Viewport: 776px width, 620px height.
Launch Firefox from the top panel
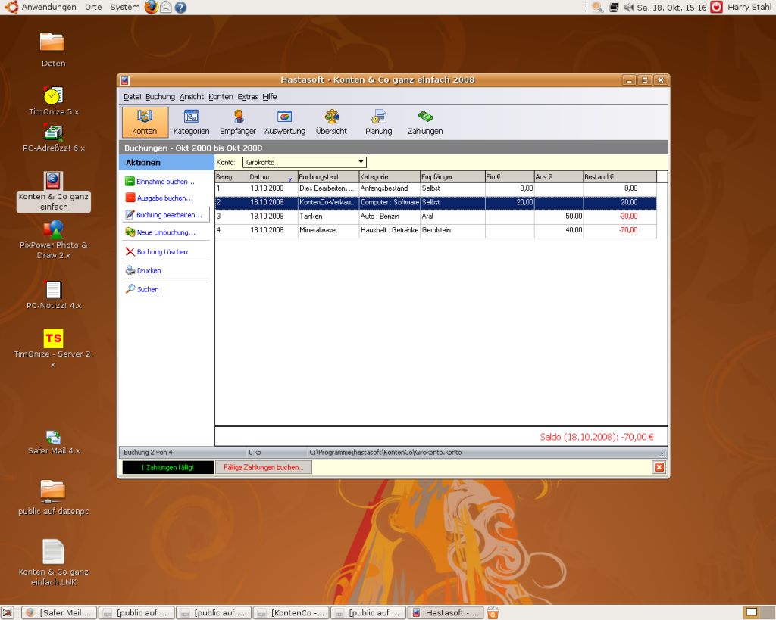(x=152, y=7)
